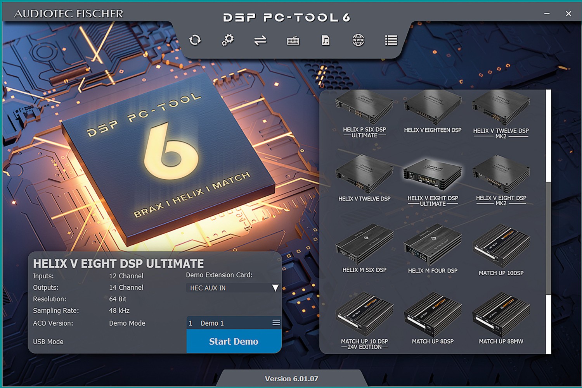The height and width of the screenshot is (388, 582).
Task: Click the 14 Channel outputs value
Action: point(126,287)
